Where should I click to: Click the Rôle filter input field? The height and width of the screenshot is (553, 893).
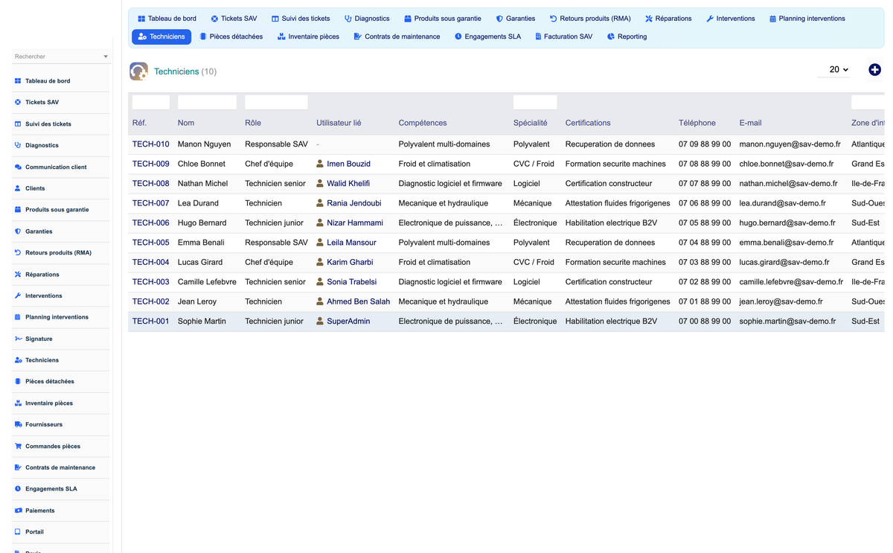click(276, 102)
